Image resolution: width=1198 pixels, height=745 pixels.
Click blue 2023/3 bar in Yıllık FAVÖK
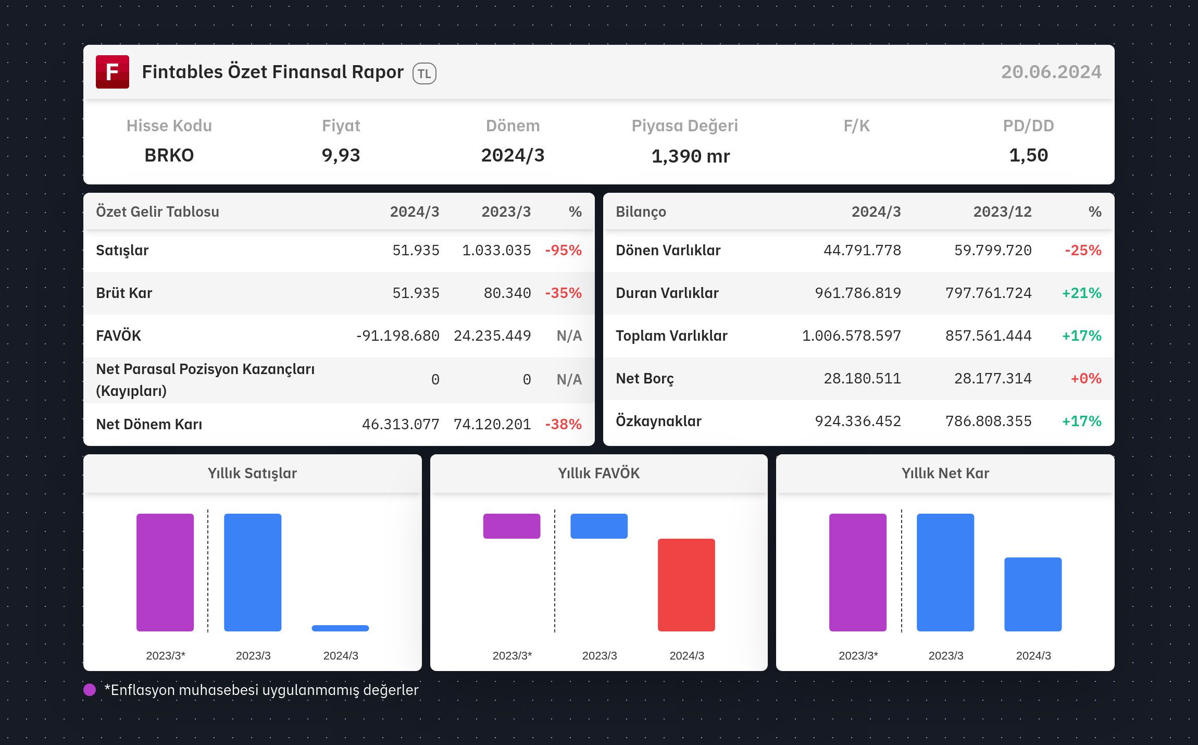[x=599, y=526]
